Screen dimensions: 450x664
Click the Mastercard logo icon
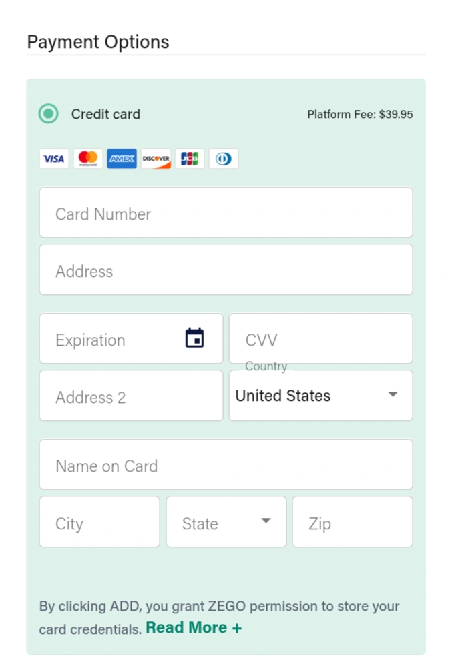(x=88, y=159)
